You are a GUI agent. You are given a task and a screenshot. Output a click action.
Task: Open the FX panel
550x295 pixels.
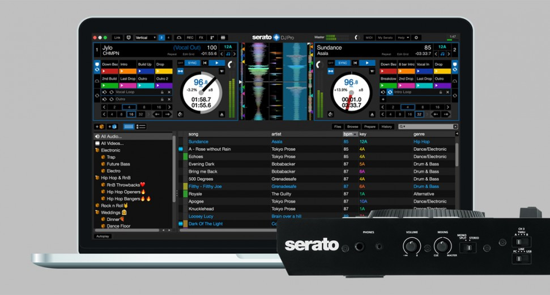tap(201, 37)
